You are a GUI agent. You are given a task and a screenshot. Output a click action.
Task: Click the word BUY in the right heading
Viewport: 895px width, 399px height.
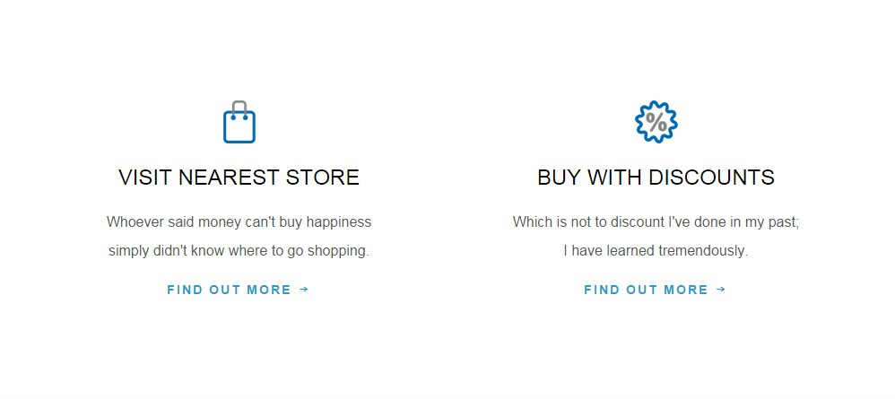[558, 177]
